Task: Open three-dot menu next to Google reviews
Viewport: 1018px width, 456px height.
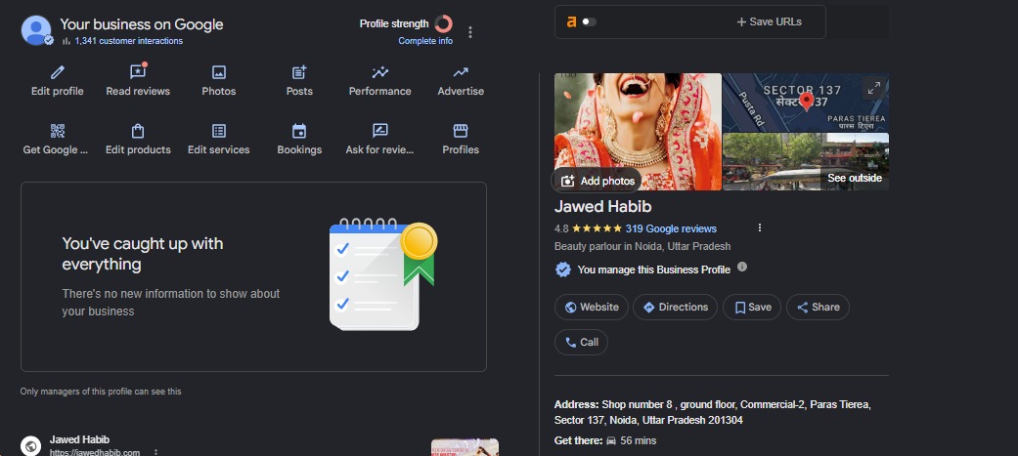Action: coord(760,228)
